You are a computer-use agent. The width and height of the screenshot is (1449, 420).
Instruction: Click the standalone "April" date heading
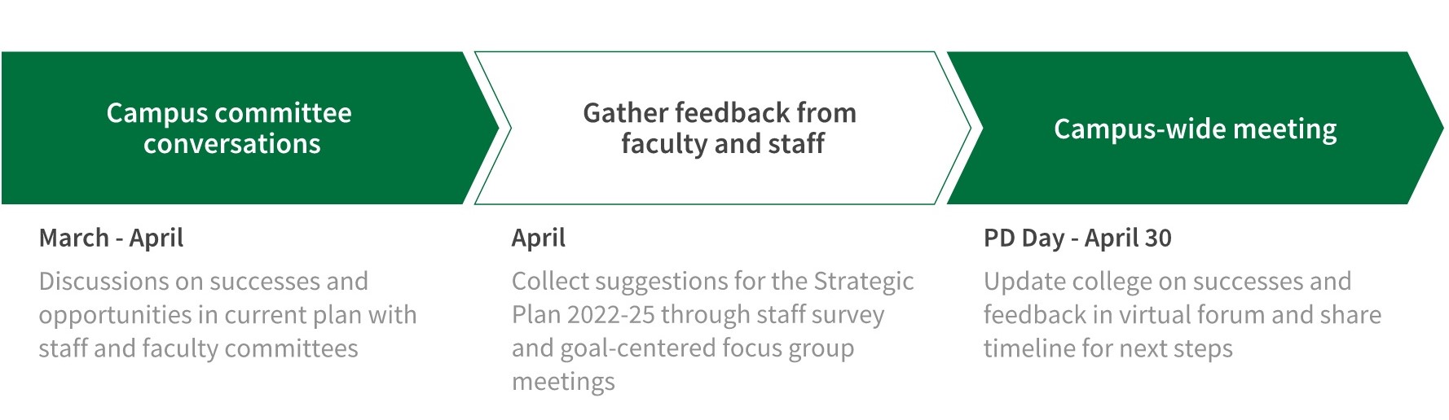(x=538, y=238)
